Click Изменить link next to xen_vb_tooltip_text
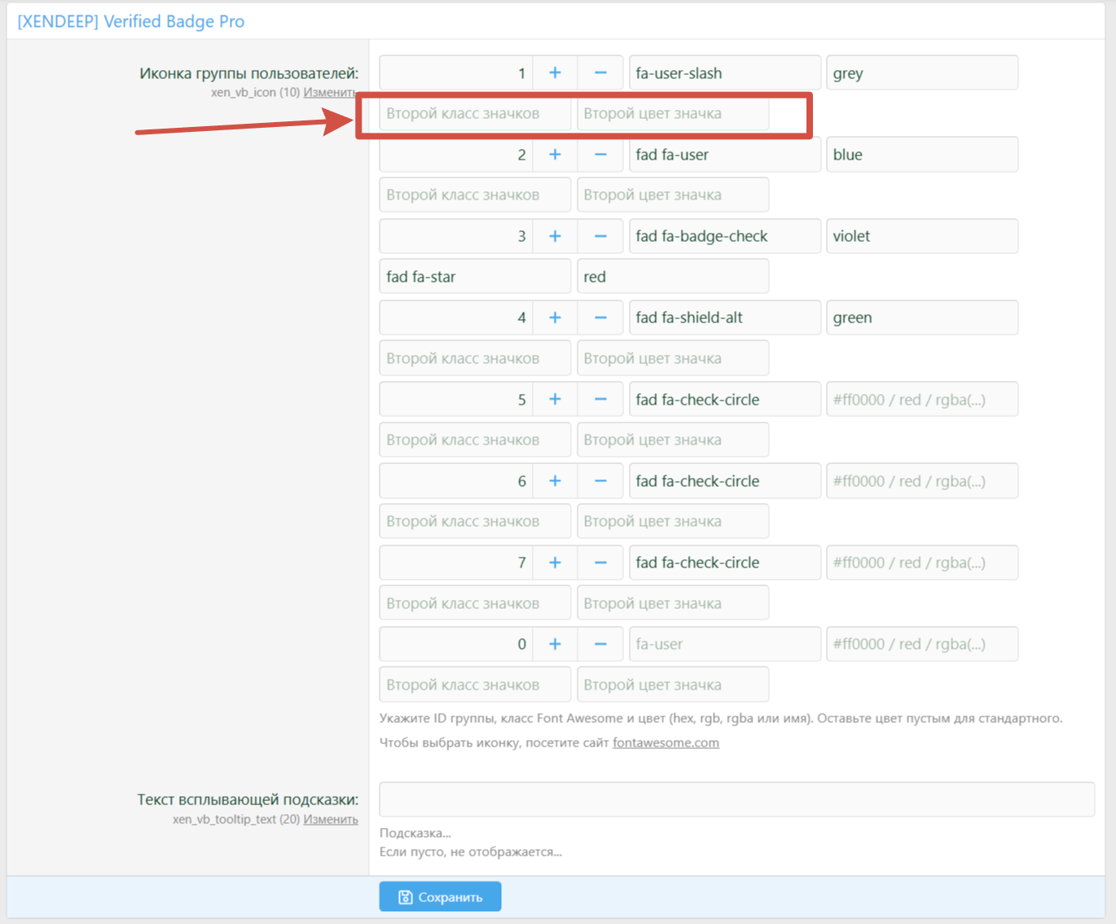Image resolution: width=1116 pixels, height=924 pixels. coord(331,819)
